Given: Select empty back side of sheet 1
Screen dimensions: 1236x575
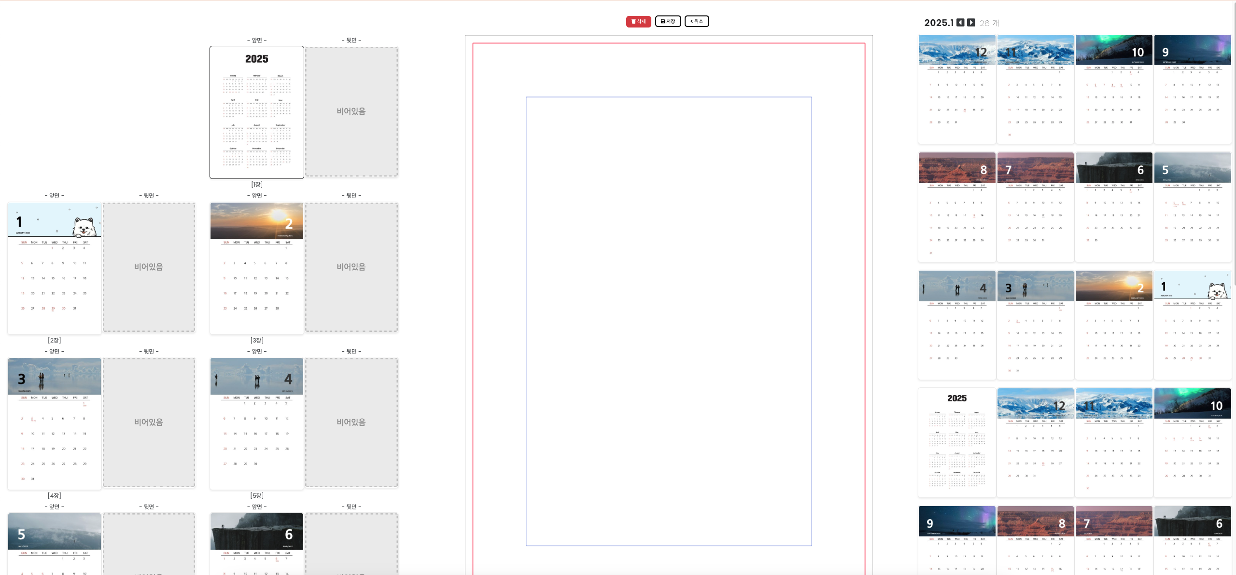Looking at the screenshot, I should pyautogui.click(x=351, y=111).
